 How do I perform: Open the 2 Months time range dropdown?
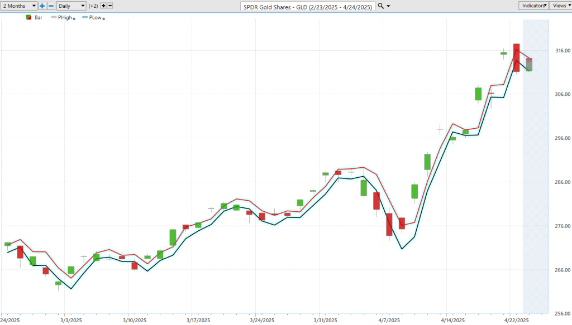coord(18,6)
